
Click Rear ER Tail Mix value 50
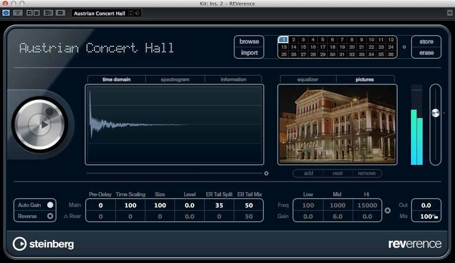click(249, 216)
